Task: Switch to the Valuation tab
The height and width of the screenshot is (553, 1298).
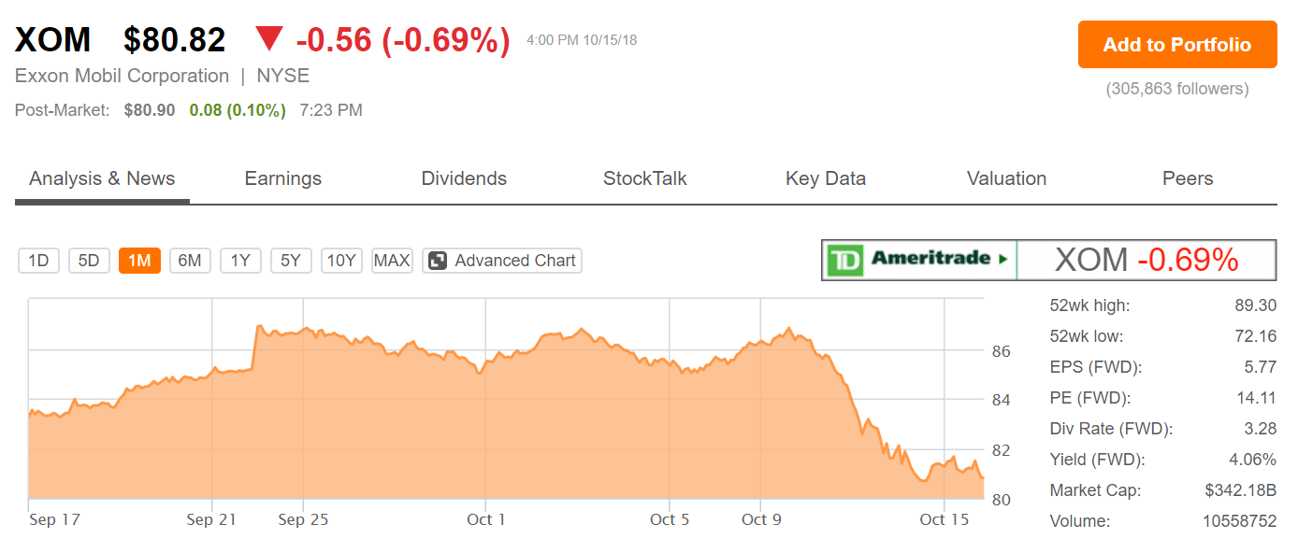Action: (x=1006, y=178)
